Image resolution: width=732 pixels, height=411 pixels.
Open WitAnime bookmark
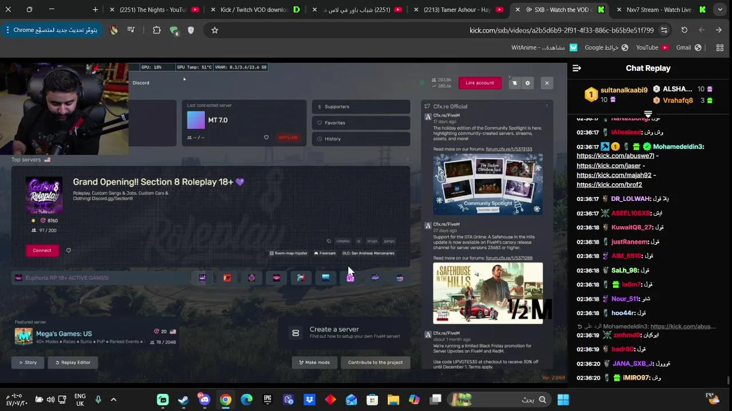pos(544,48)
